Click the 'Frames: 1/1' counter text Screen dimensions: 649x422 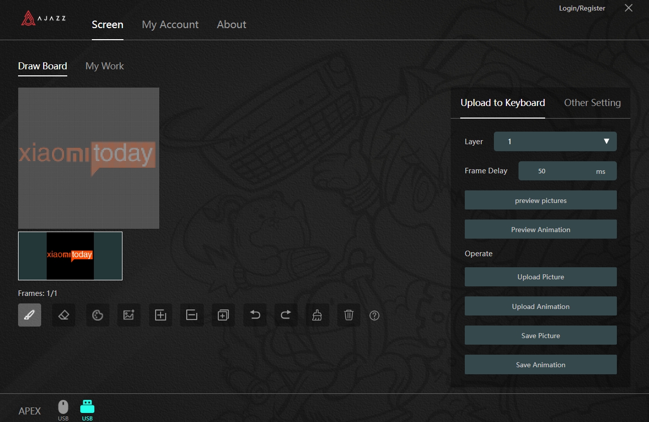click(38, 293)
